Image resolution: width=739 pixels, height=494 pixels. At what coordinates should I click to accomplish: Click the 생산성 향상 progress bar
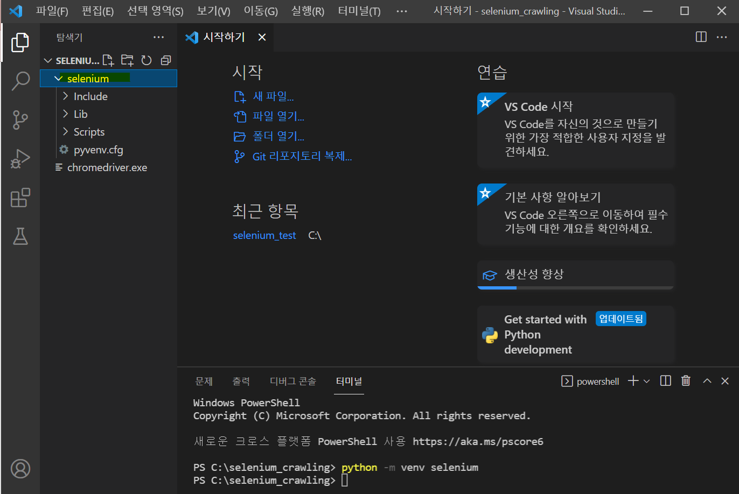tap(575, 288)
